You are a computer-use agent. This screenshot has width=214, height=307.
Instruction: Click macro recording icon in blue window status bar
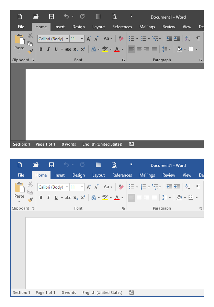coord(132,293)
